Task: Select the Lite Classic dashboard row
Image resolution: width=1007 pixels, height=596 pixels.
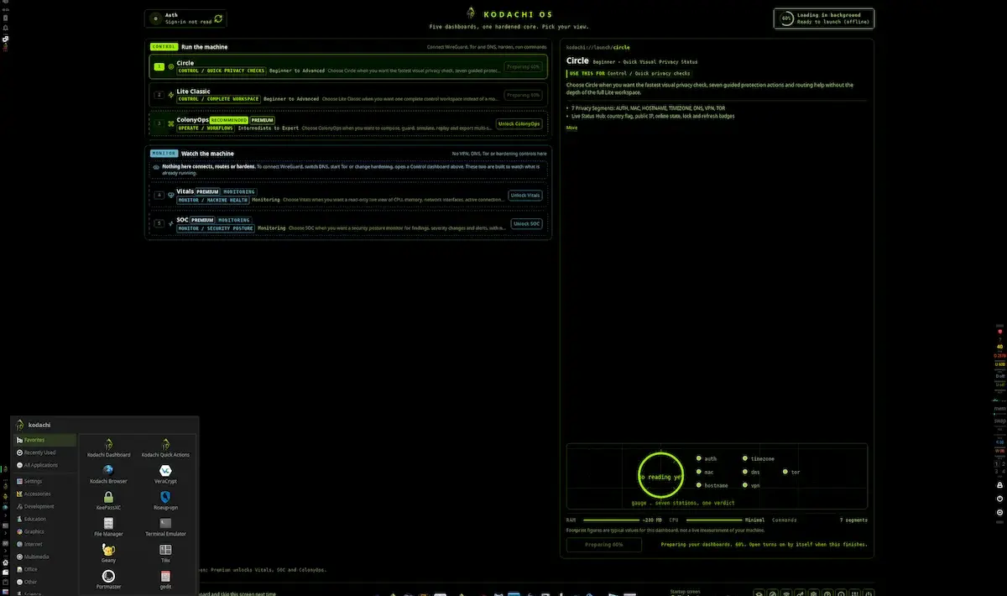Action: coord(348,95)
